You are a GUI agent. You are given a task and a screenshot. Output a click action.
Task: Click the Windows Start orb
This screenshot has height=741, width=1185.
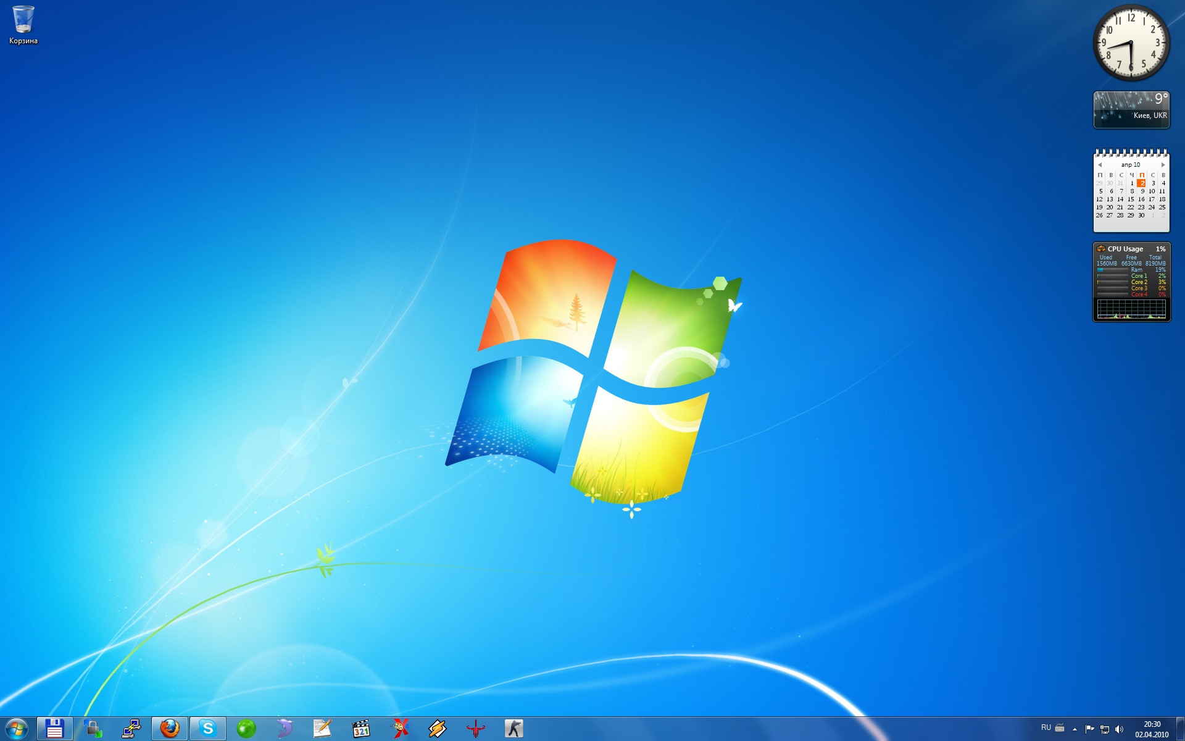coord(16,729)
